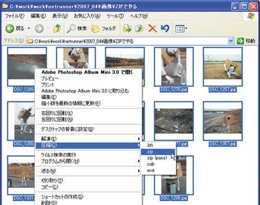
Task: Click the green Back arrow icon
Action: coord(10,28)
